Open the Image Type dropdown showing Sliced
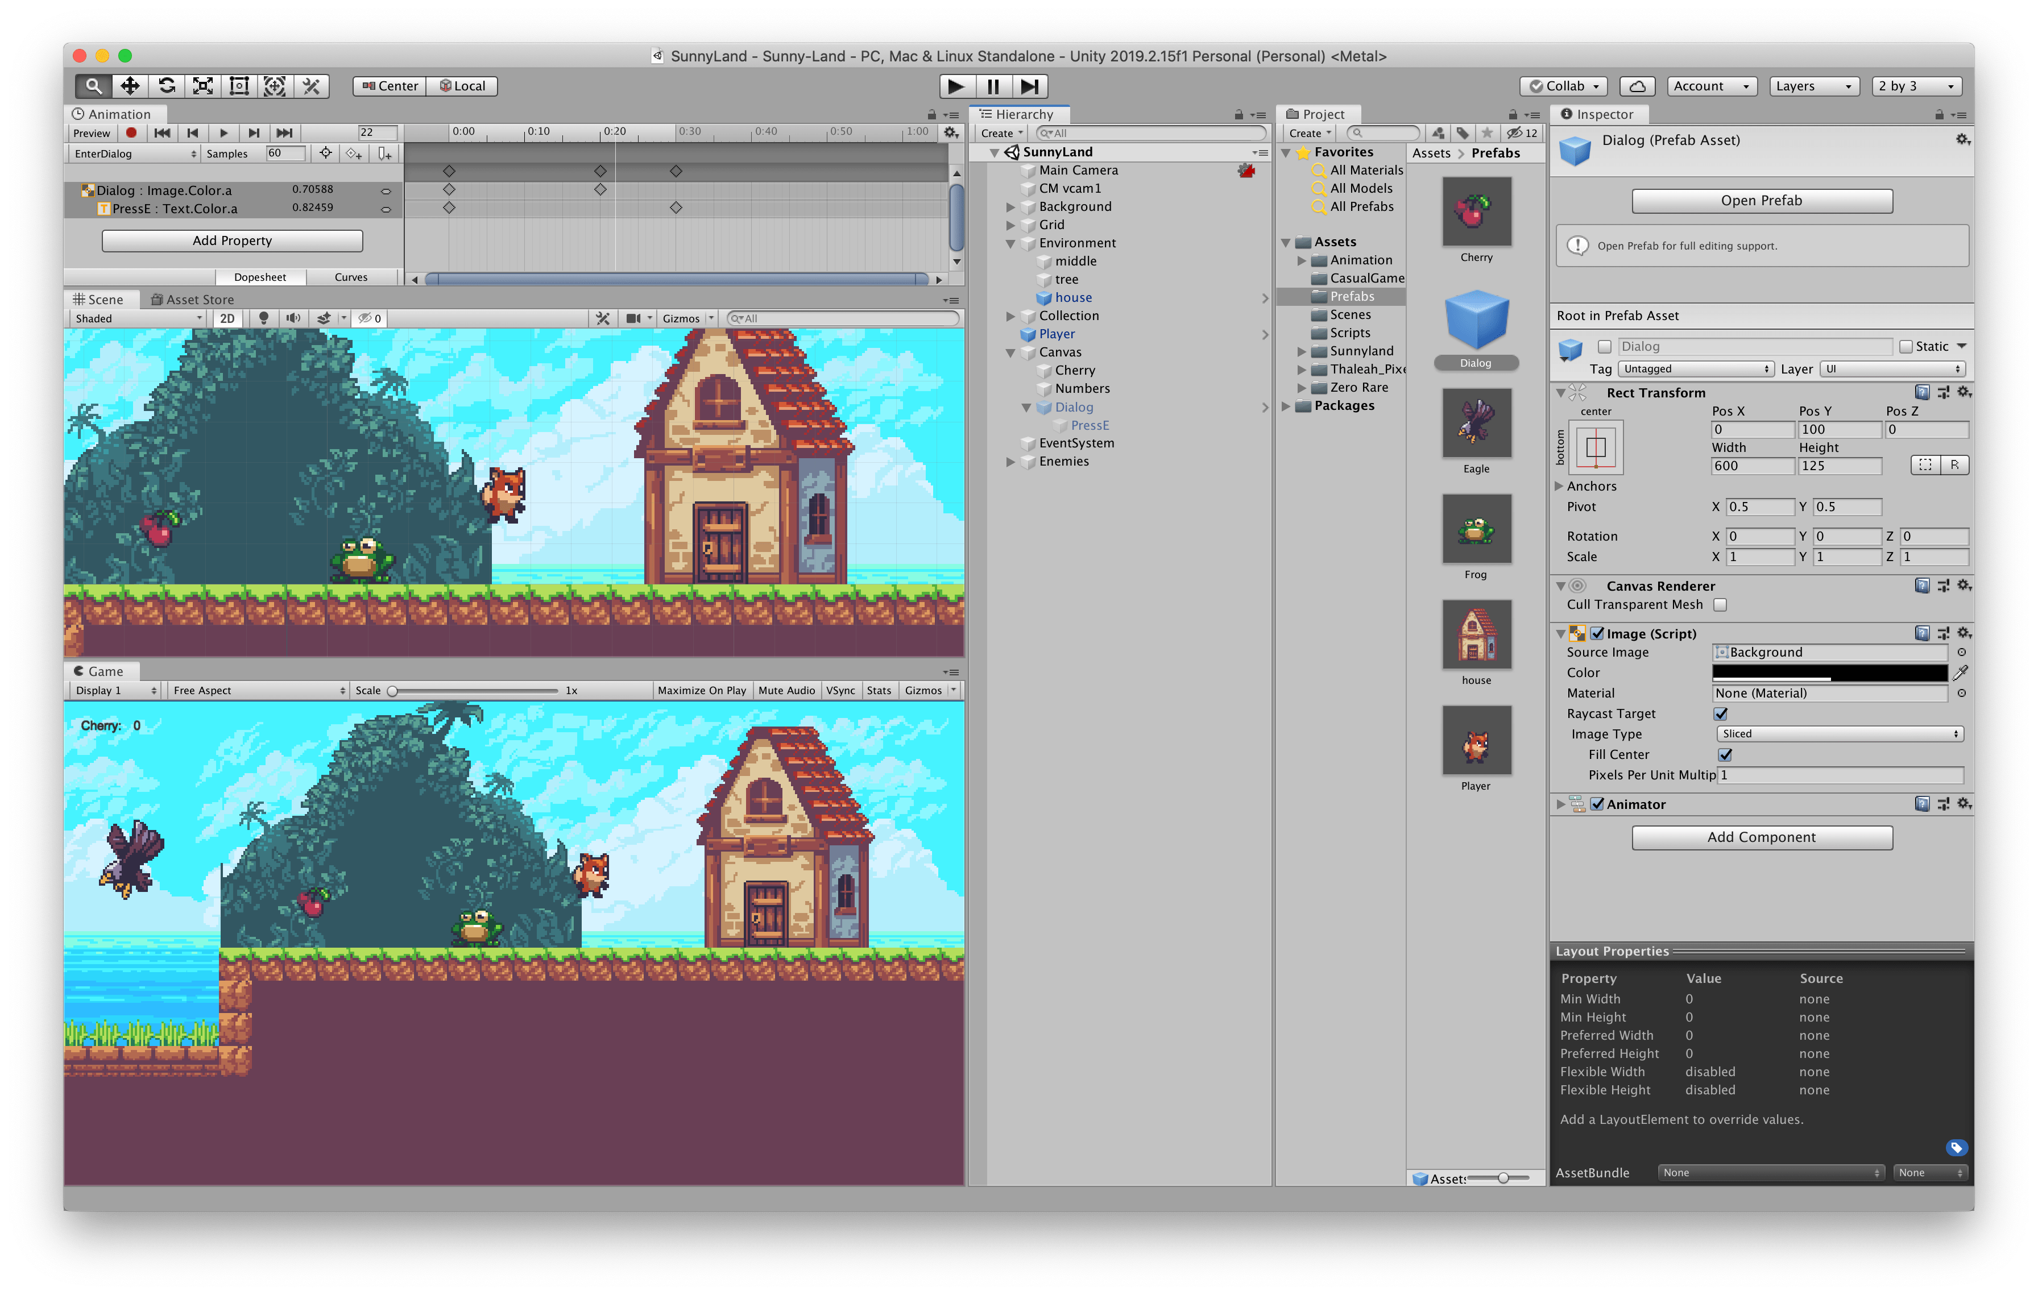The height and width of the screenshot is (1295, 2038). 1839,733
